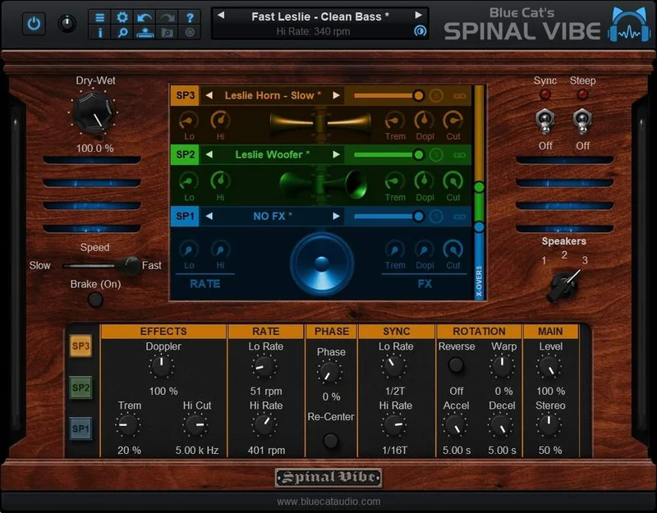The height and width of the screenshot is (513, 657).
Task: Open the Leslie Woofer preset name
Action: tap(273, 155)
